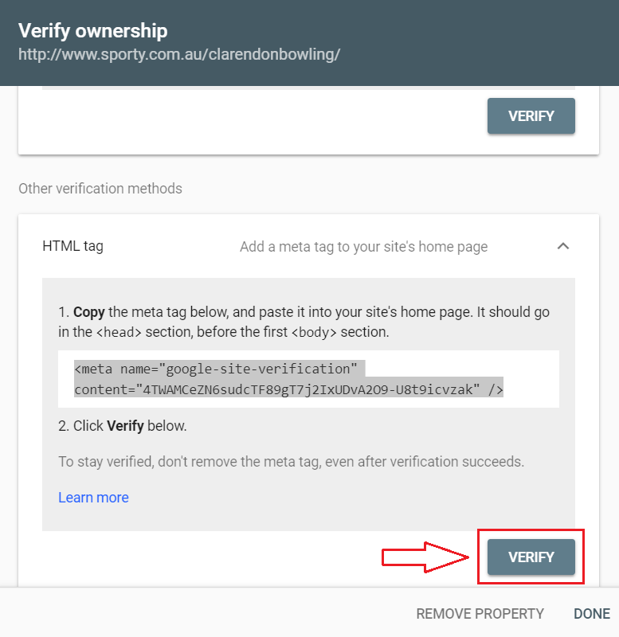Click the Verify ownership dialog title
The image size is (619, 637).
click(93, 31)
